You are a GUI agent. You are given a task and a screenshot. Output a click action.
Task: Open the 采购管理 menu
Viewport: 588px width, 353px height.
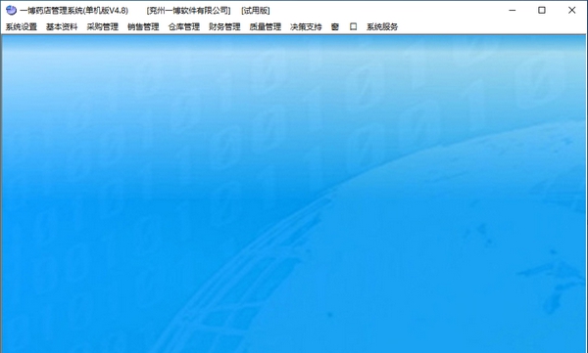point(102,26)
